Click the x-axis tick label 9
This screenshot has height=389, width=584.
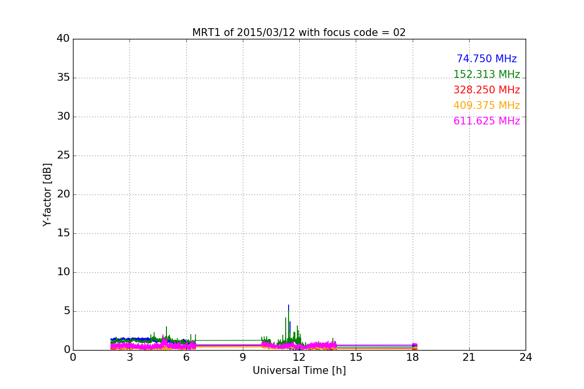click(x=243, y=357)
